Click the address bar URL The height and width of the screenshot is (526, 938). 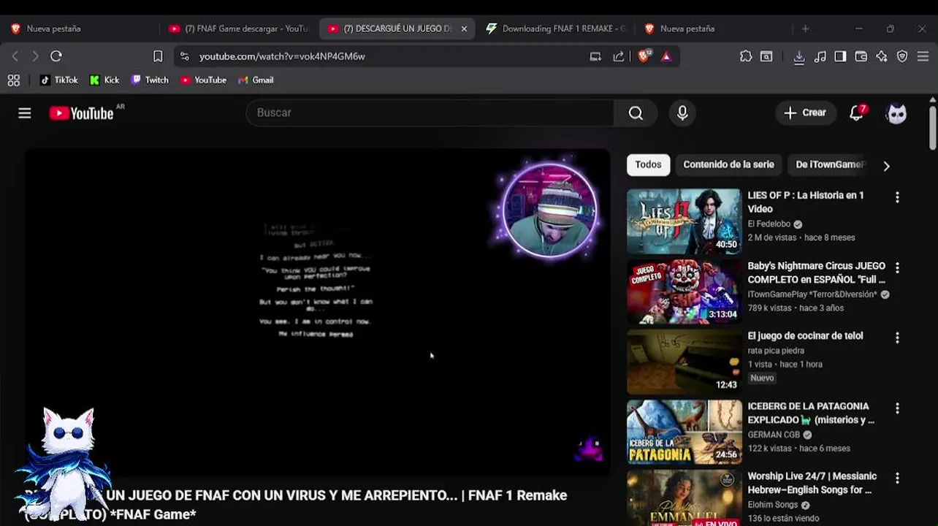point(282,56)
